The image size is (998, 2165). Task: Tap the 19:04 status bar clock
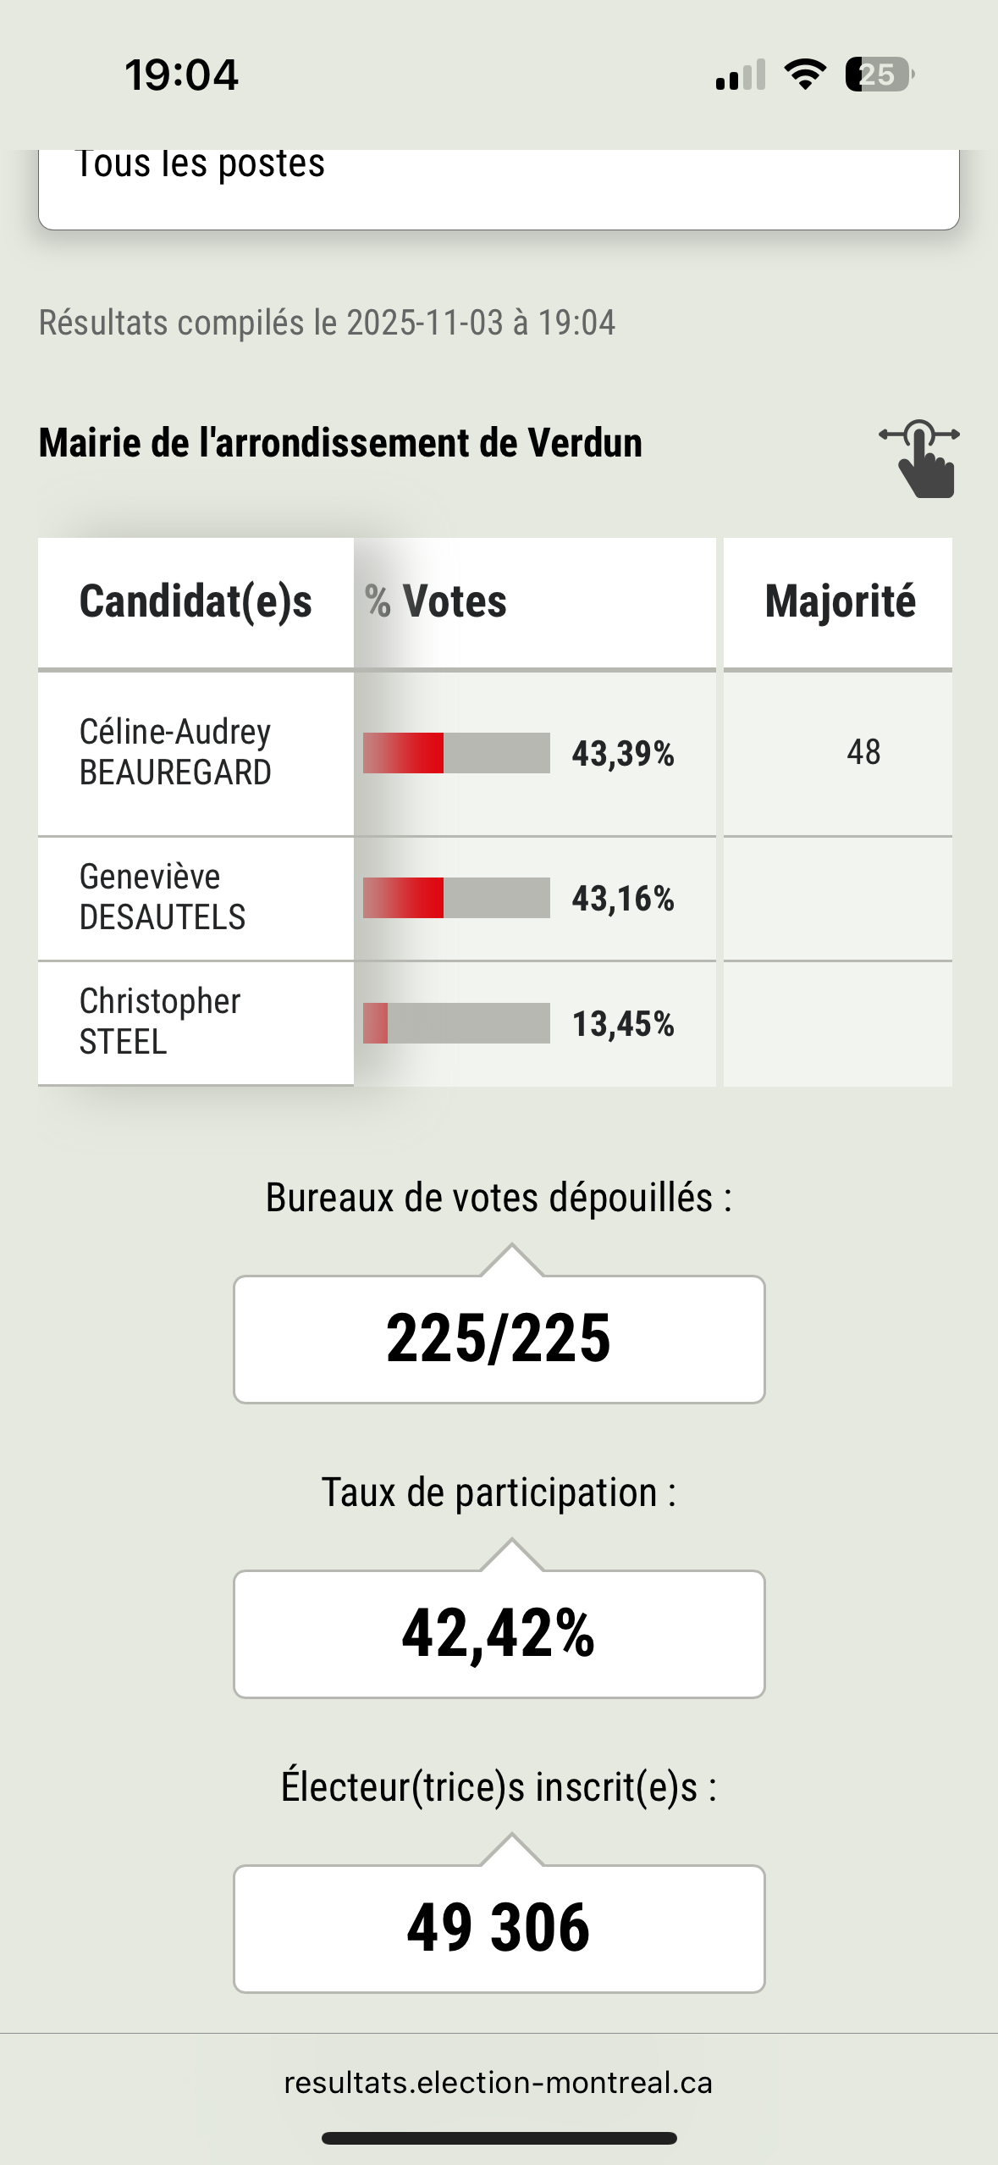tap(182, 75)
